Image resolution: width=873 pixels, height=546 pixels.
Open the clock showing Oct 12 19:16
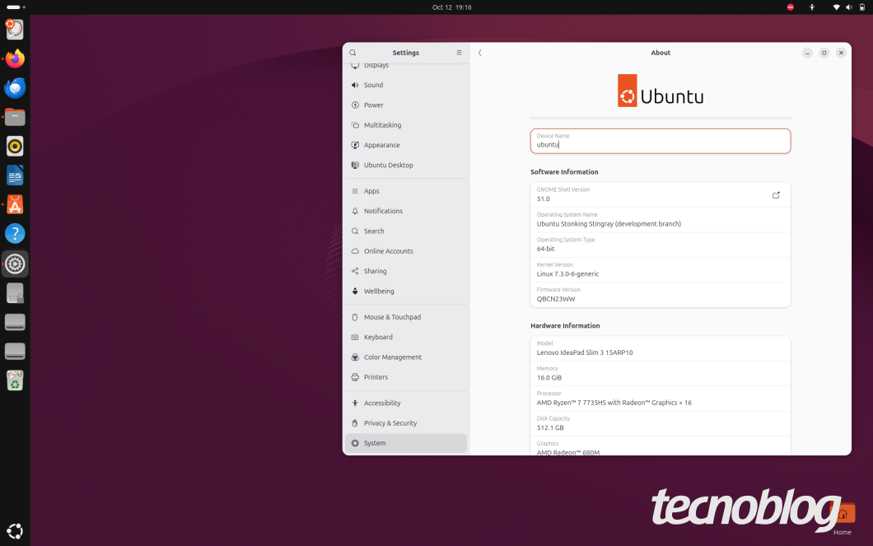[451, 7]
